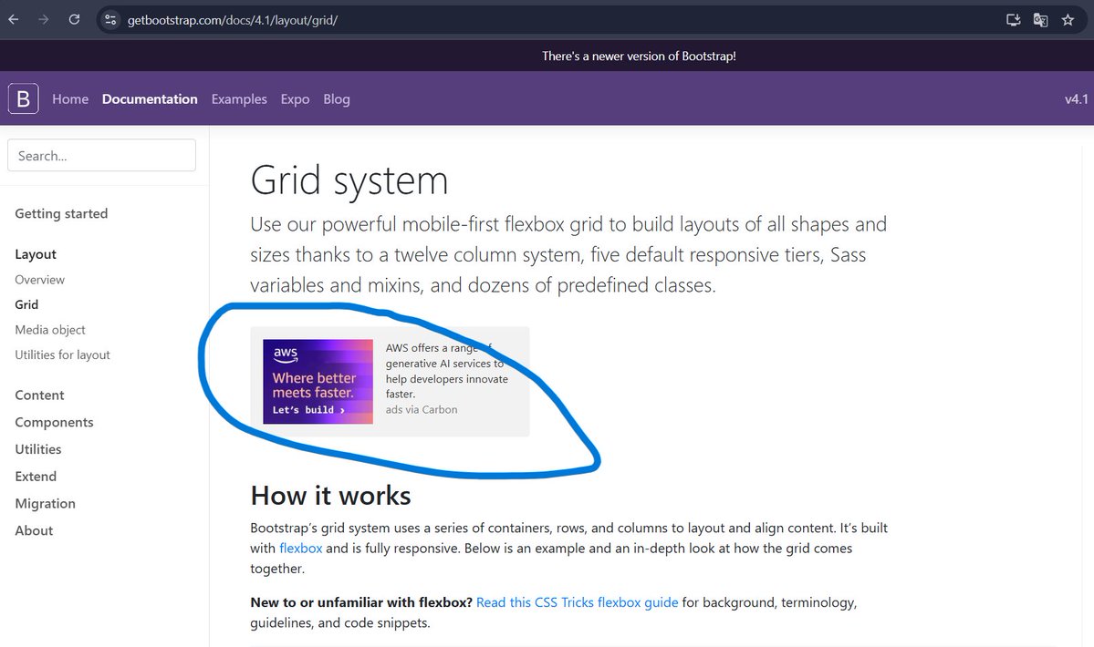Viewport: 1094px width, 647px height.
Task: Open the Expo nav link
Action: point(295,99)
